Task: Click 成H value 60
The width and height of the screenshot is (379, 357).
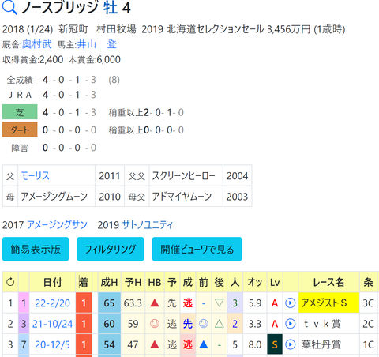Action: 109,324
